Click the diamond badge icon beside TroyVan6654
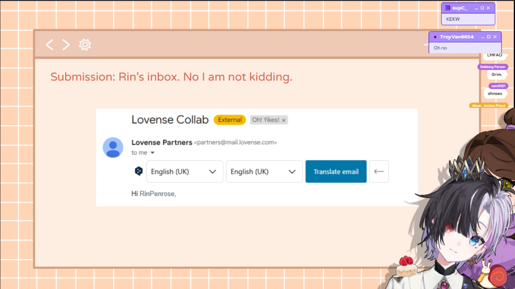Screen dimensions: 515x289 point(435,37)
